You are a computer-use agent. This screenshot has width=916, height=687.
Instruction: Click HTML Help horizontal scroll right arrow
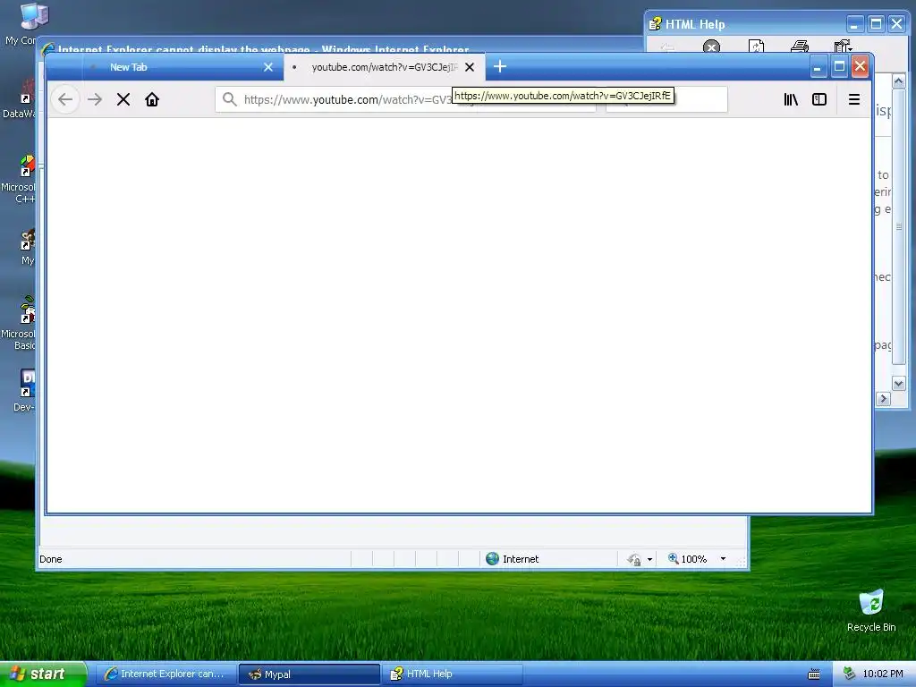883,398
